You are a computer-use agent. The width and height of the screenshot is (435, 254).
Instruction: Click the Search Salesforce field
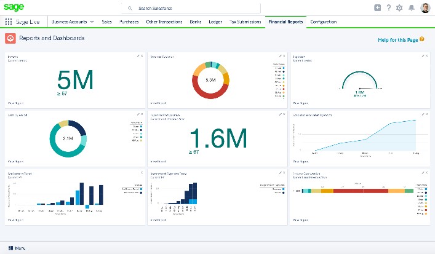(191, 9)
